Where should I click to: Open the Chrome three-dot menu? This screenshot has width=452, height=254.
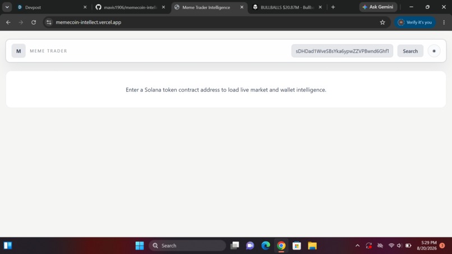tap(444, 22)
